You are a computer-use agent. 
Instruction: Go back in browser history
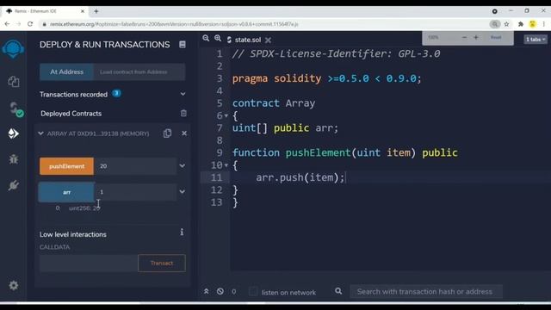click(8, 24)
